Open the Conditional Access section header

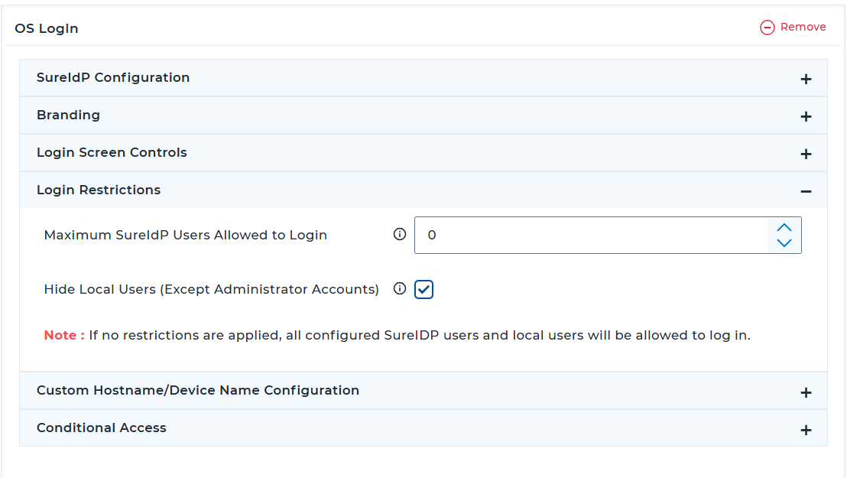coord(102,428)
